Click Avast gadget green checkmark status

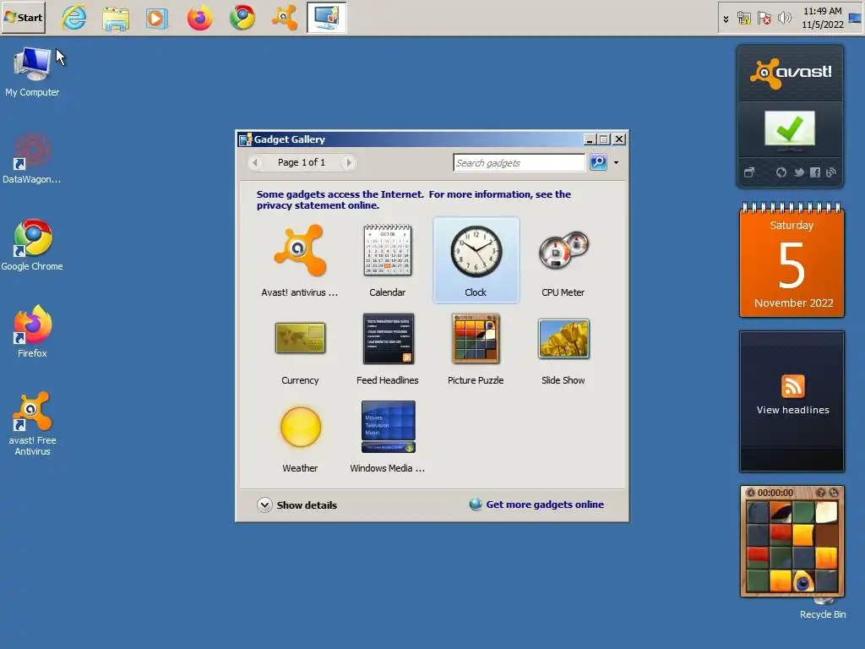790,130
